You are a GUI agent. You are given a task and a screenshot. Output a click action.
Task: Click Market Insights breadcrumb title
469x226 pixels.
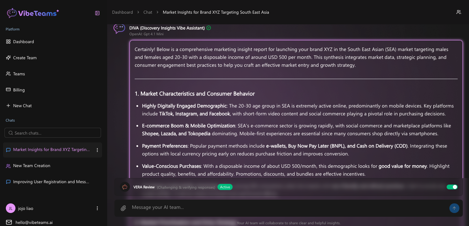tap(216, 12)
